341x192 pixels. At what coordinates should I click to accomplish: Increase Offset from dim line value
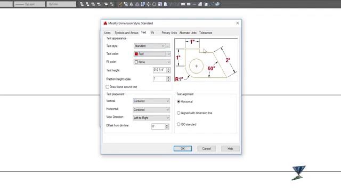point(167,125)
